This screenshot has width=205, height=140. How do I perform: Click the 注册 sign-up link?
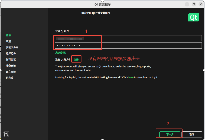76,60
